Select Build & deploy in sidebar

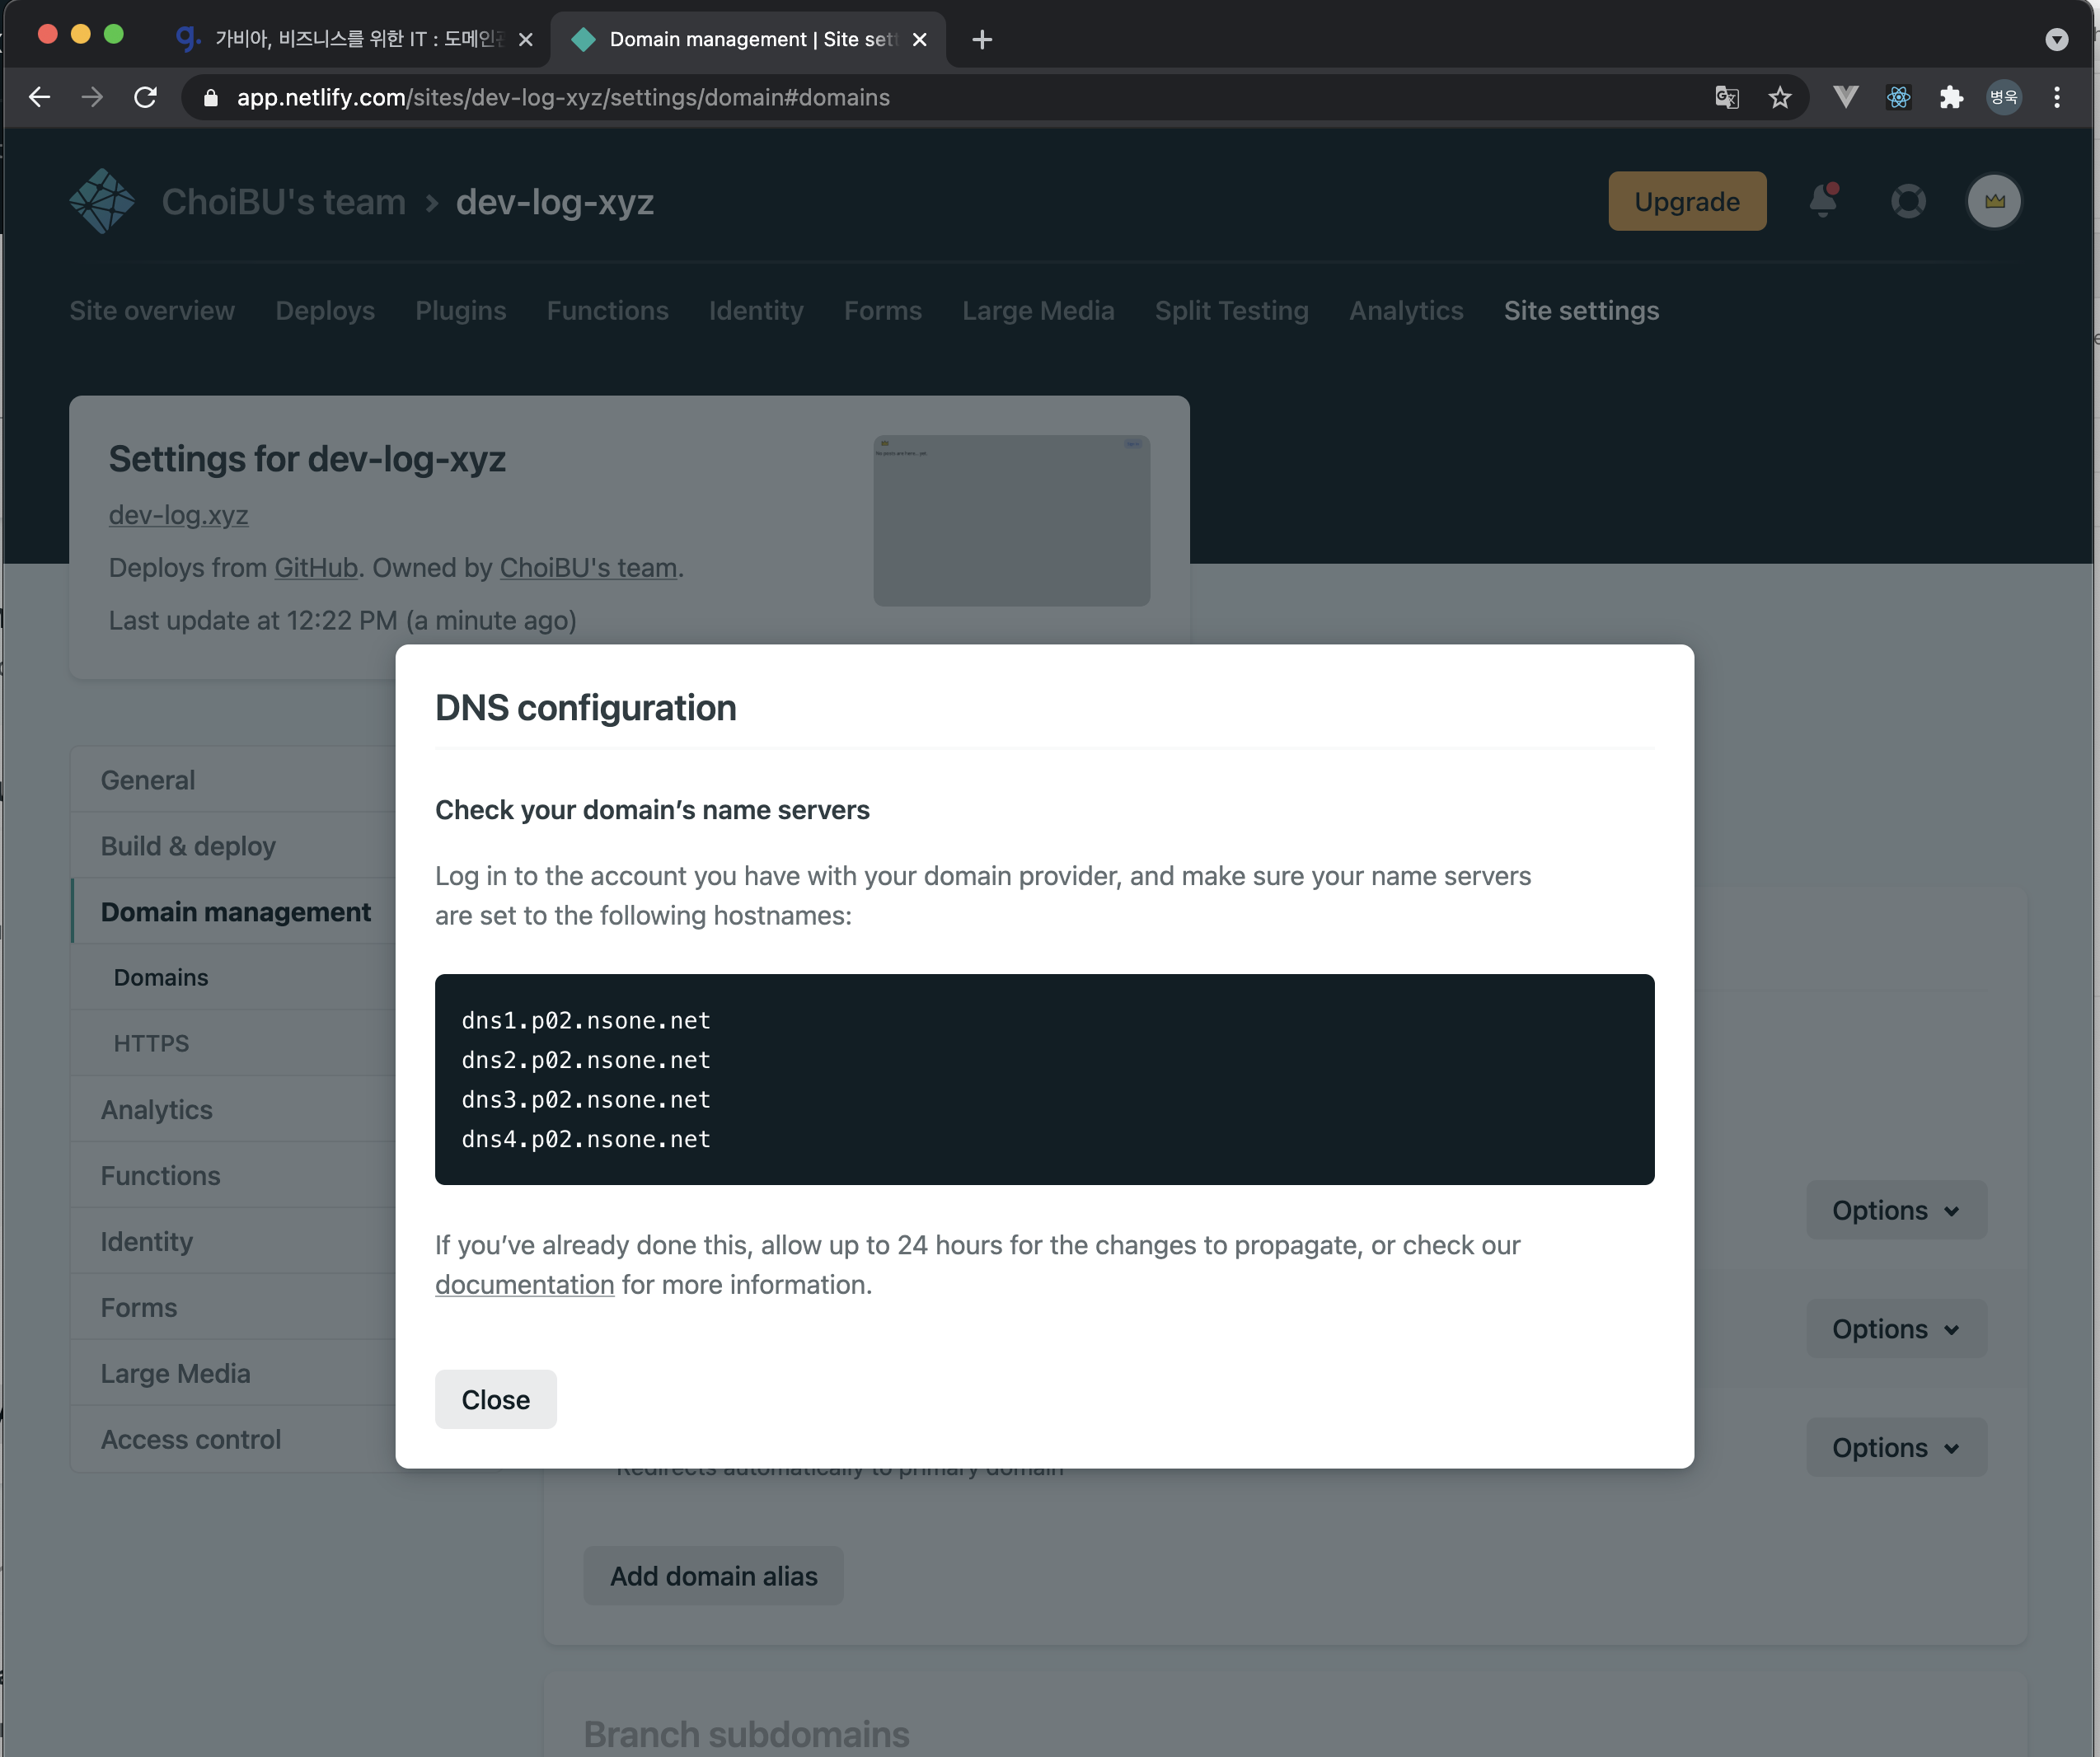tap(188, 846)
